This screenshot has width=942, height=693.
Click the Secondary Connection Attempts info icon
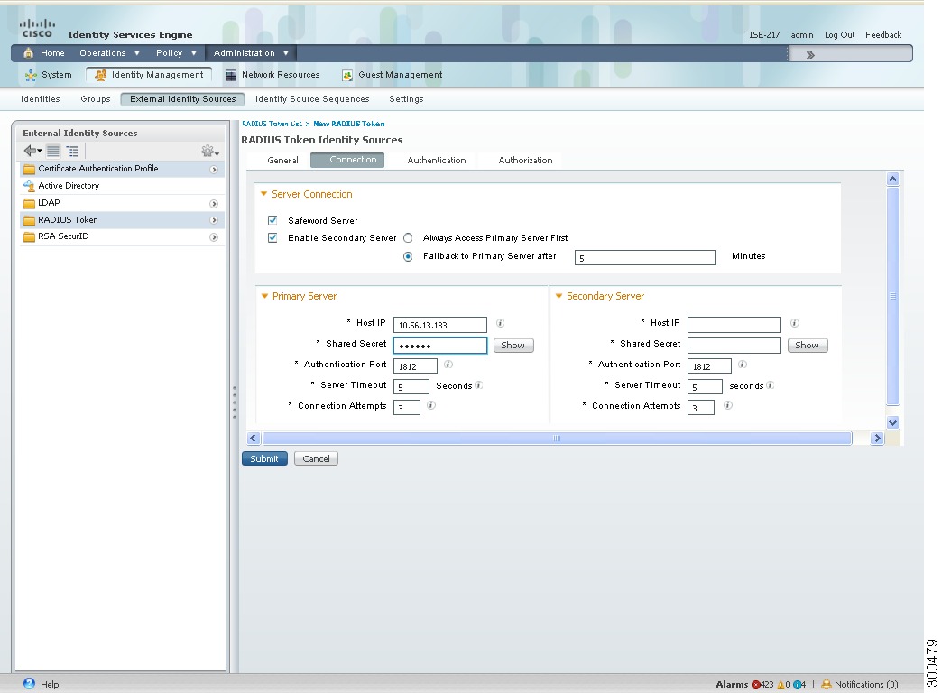[x=727, y=405]
